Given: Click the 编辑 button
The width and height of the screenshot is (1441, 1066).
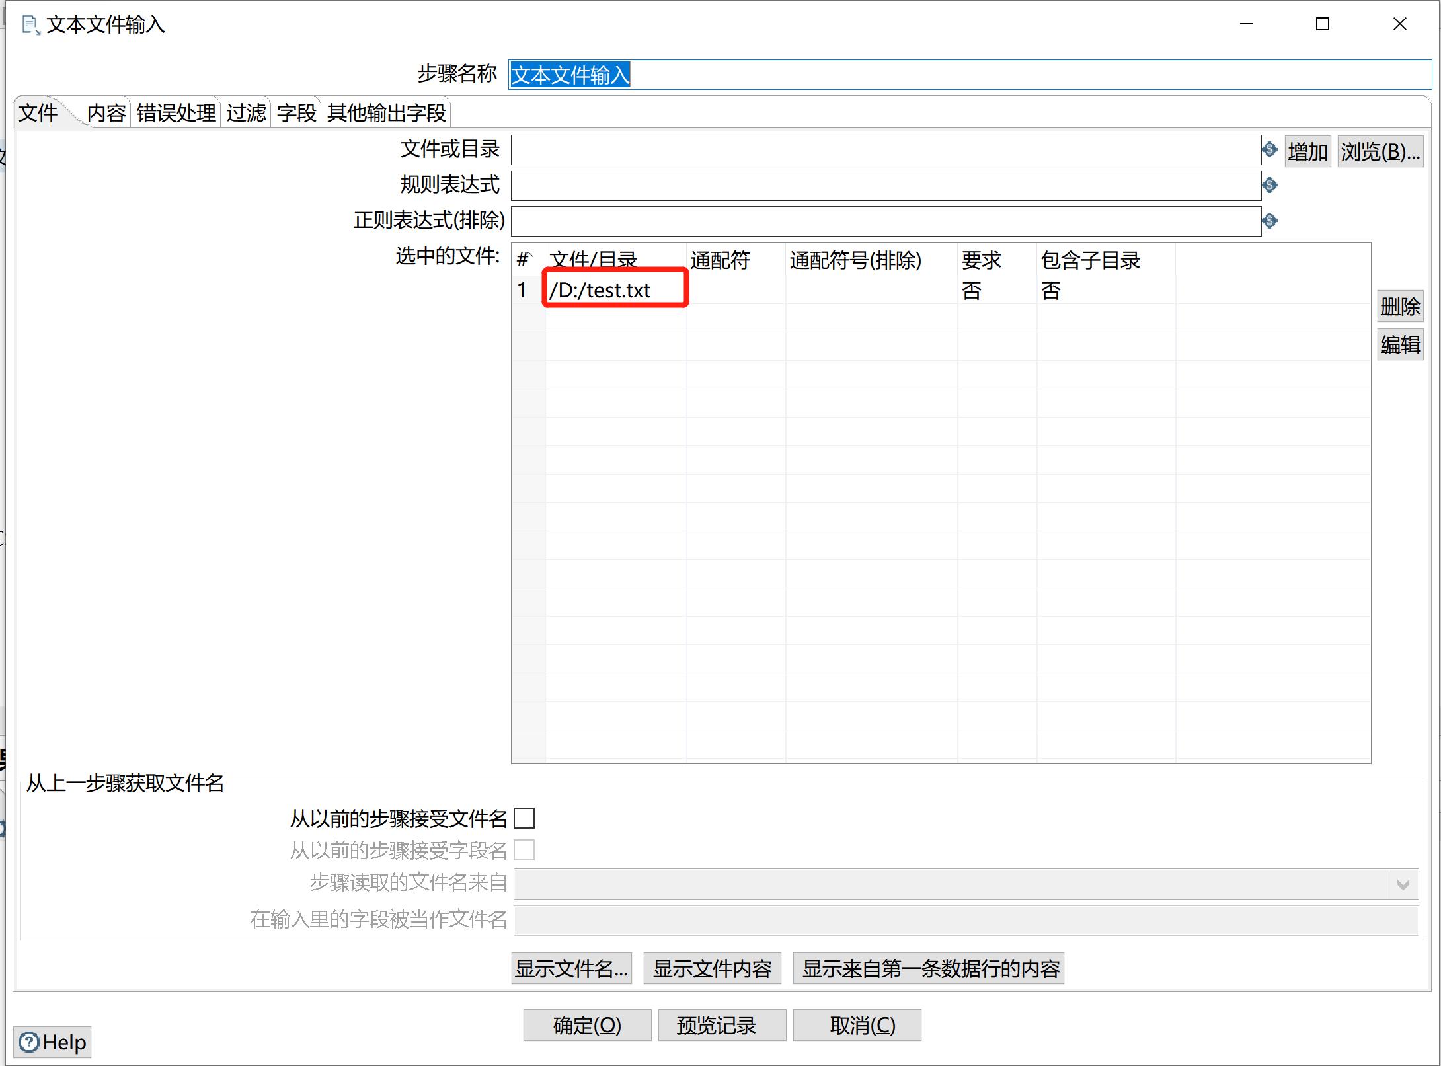Looking at the screenshot, I should (1400, 345).
